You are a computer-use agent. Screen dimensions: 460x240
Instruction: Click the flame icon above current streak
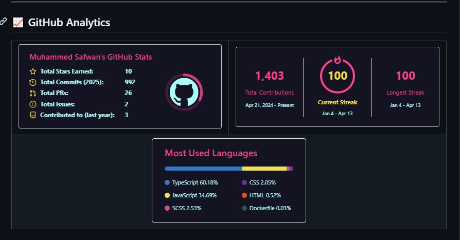point(338,60)
